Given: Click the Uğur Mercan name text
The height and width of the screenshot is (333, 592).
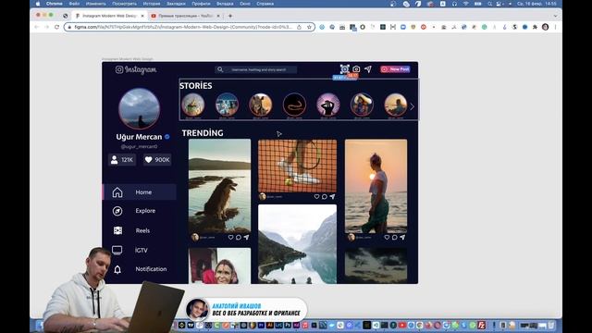Looking at the screenshot, I should (x=139, y=137).
